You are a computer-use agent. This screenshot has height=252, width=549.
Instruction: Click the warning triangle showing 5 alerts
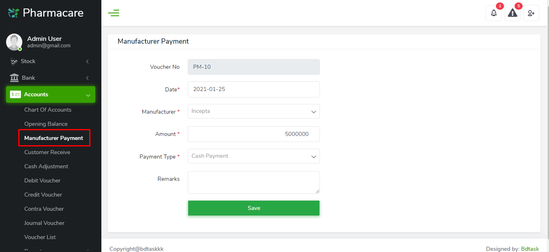pyautogui.click(x=512, y=13)
